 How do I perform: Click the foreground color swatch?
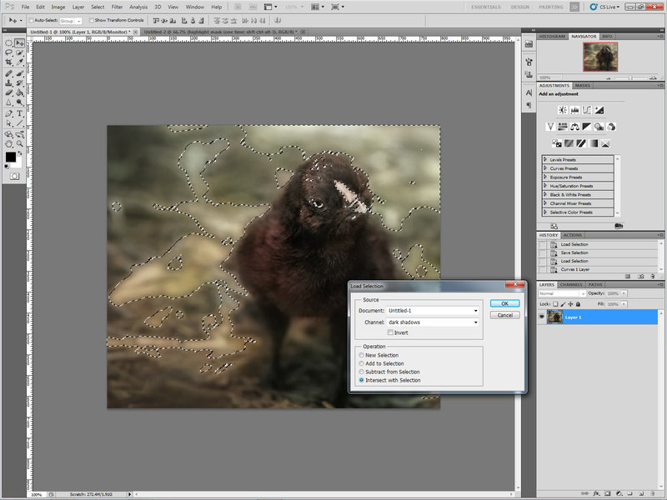(x=10, y=157)
